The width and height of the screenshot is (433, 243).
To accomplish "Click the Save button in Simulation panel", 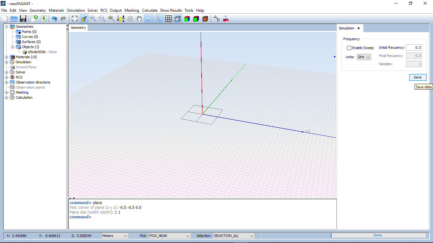I will pyautogui.click(x=417, y=77).
